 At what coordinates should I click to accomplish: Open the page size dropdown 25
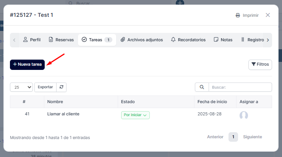pyautogui.click(x=21, y=87)
